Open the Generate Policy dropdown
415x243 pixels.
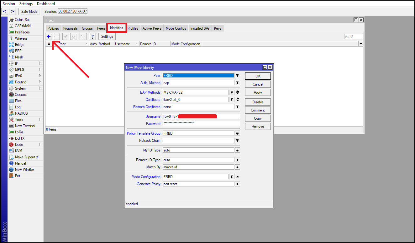(x=238, y=184)
